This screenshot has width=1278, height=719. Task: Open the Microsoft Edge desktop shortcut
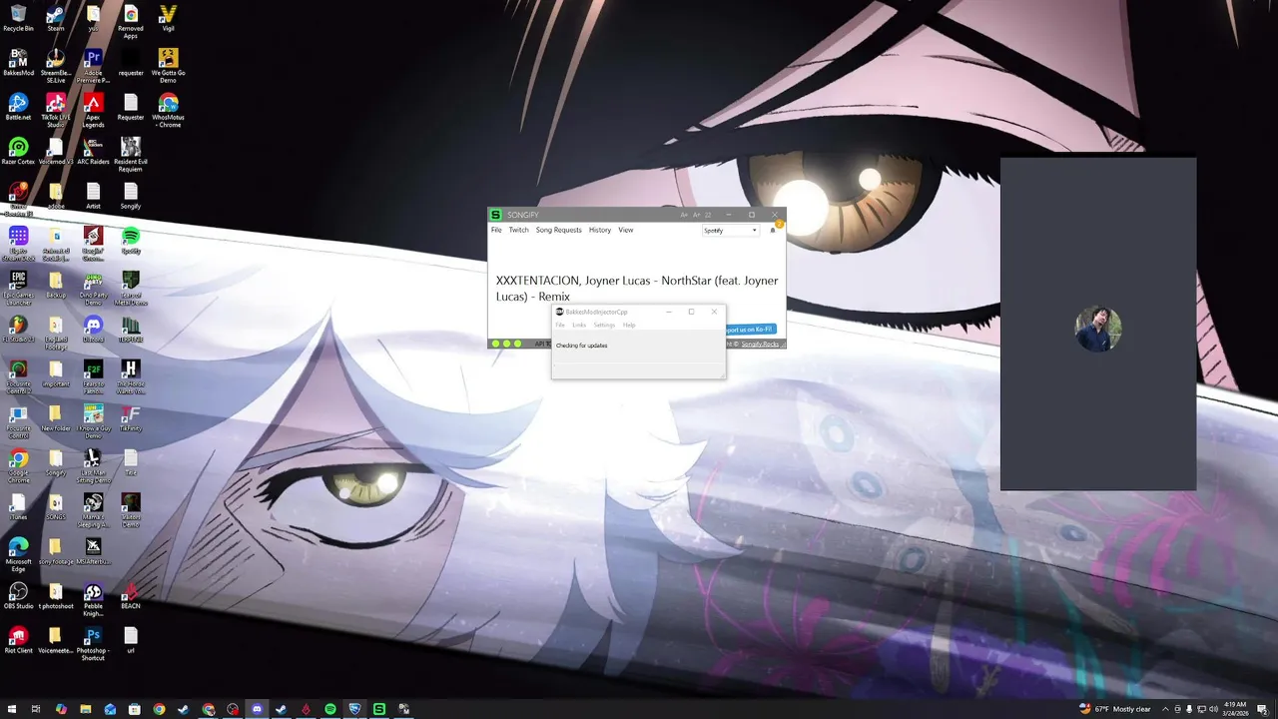pos(18,555)
